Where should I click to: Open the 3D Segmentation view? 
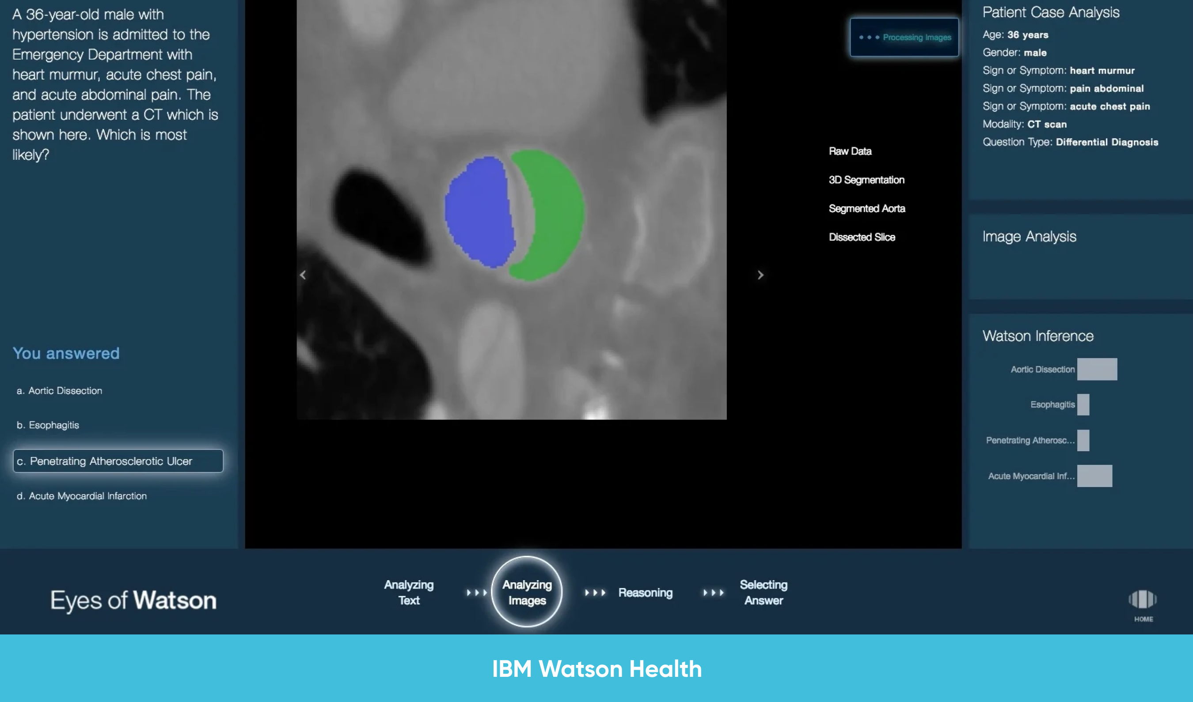(866, 180)
